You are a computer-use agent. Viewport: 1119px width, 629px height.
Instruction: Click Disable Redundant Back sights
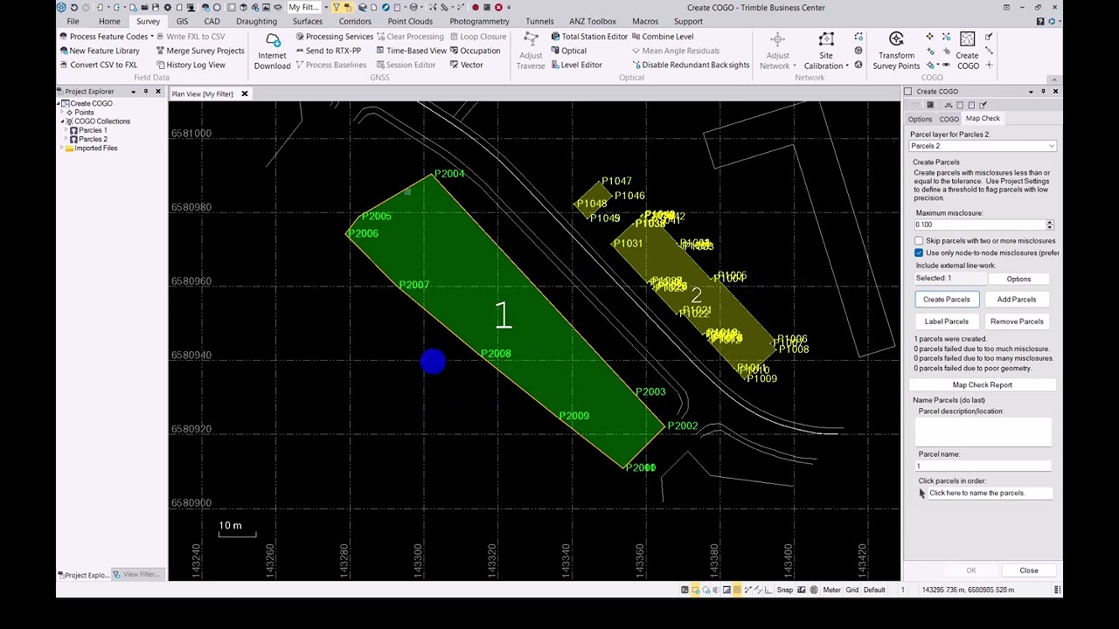pyautogui.click(x=690, y=65)
